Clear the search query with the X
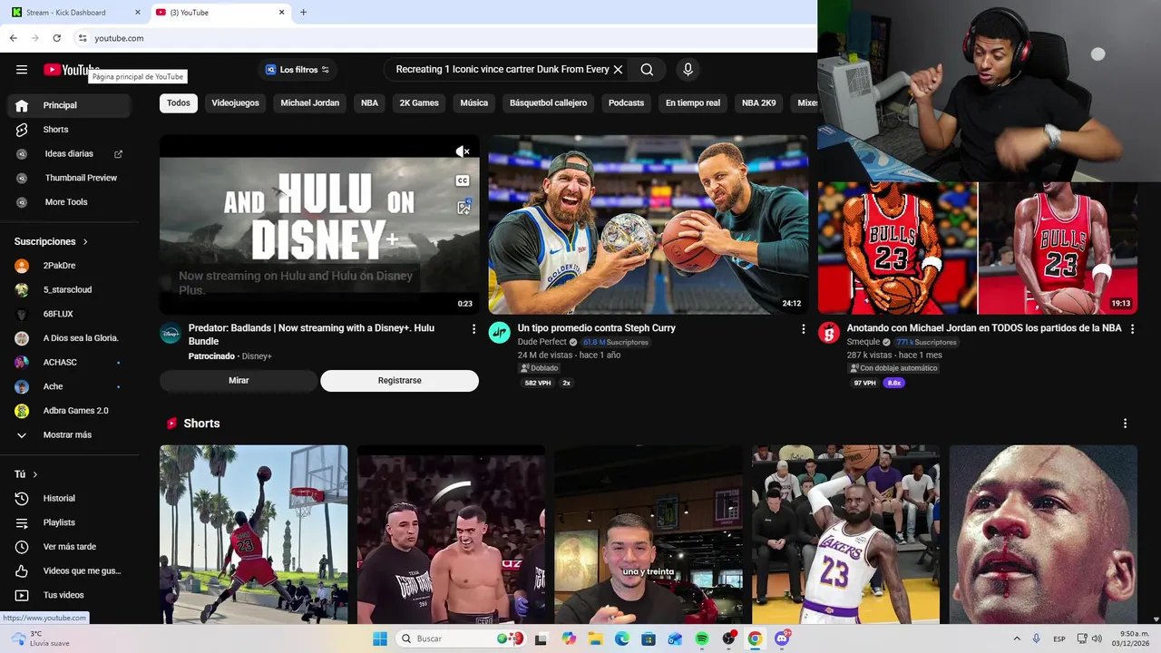Viewport: 1161px width, 653px height. tap(618, 70)
